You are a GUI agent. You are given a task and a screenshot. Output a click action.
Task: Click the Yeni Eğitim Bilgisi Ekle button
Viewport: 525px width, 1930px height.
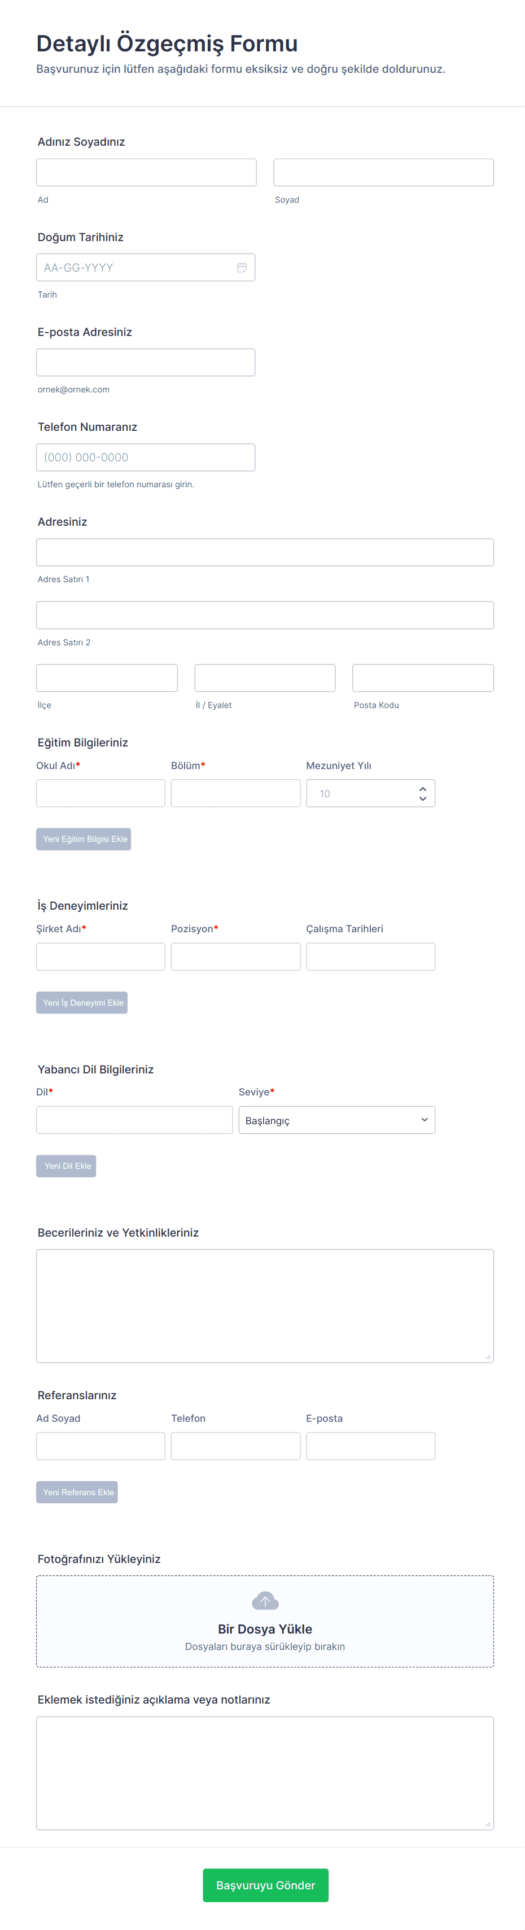tap(84, 839)
